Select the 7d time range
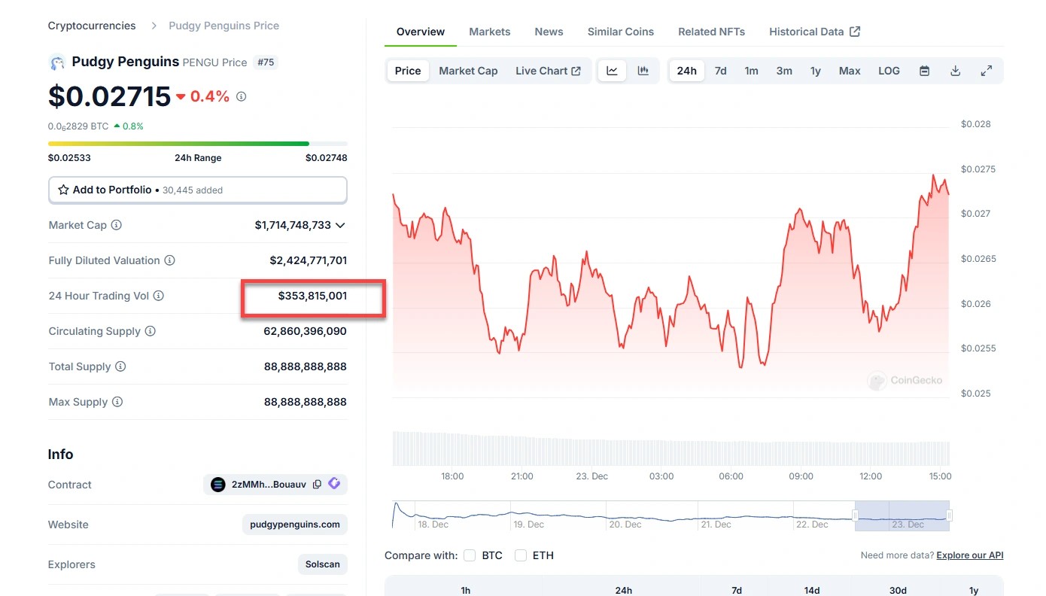Viewport: 1046px width, 596px height. pyautogui.click(x=720, y=71)
